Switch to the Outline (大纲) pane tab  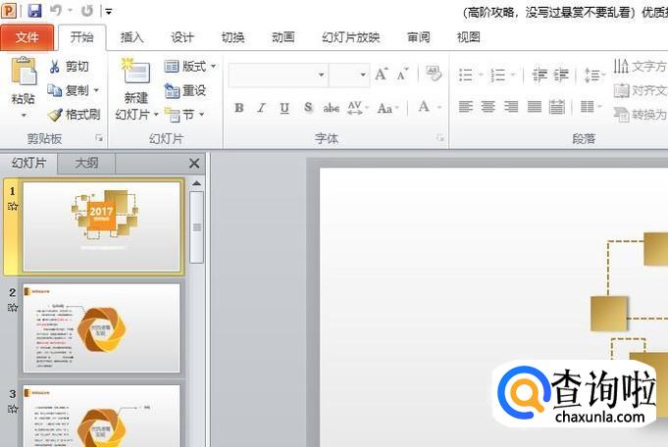[87, 164]
